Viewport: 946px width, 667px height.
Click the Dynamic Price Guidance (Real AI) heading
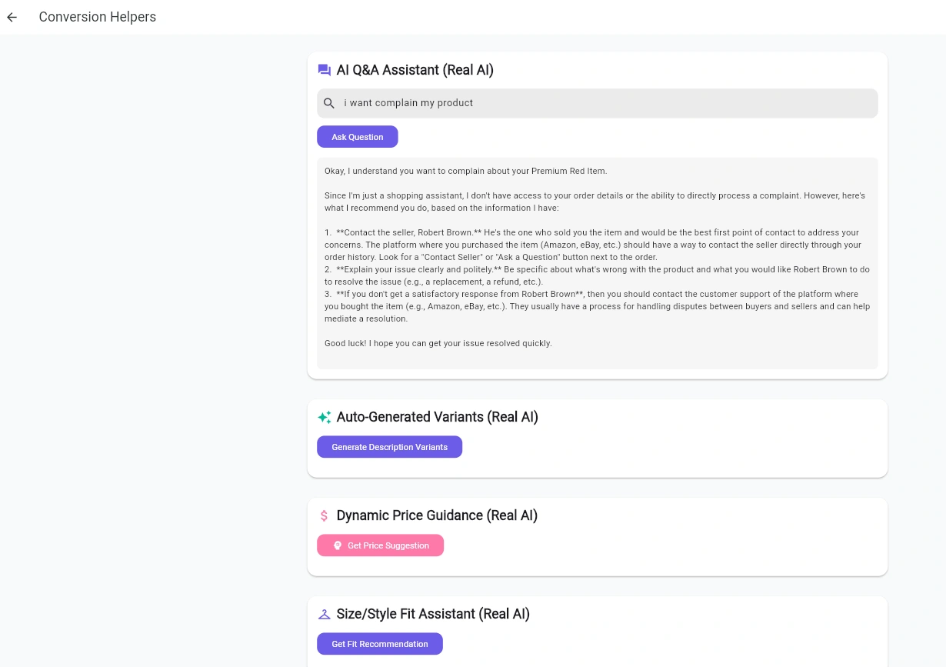tap(437, 515)
